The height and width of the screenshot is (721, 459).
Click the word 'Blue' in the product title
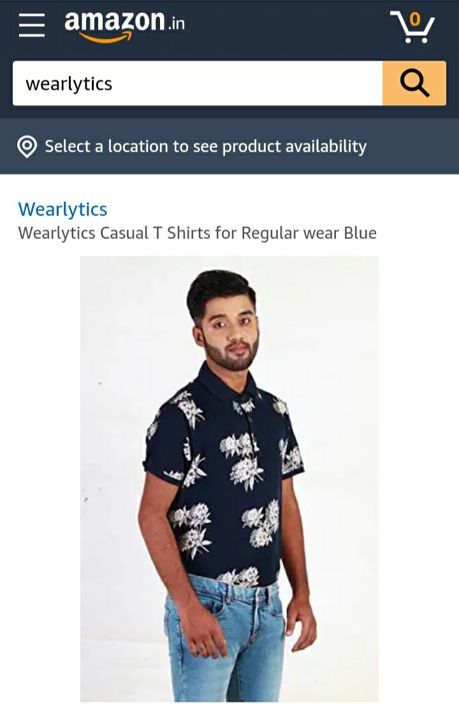(360, 233)
